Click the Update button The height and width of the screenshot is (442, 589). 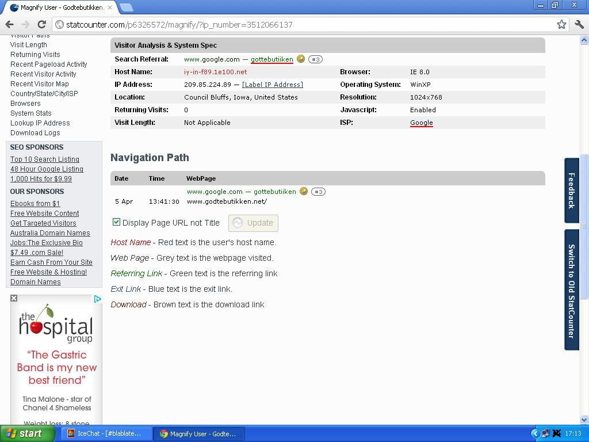click(253, 223)
